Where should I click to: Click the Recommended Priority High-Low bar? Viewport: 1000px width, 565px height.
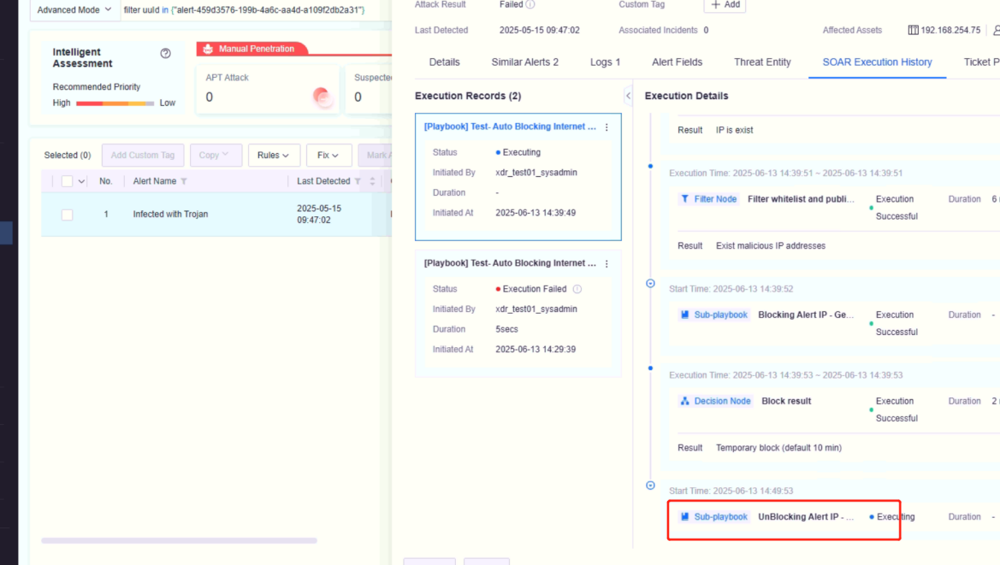(115, 103)
